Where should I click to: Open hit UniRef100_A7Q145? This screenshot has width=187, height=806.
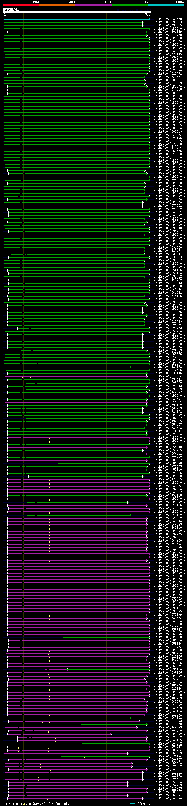pos(168,54)
